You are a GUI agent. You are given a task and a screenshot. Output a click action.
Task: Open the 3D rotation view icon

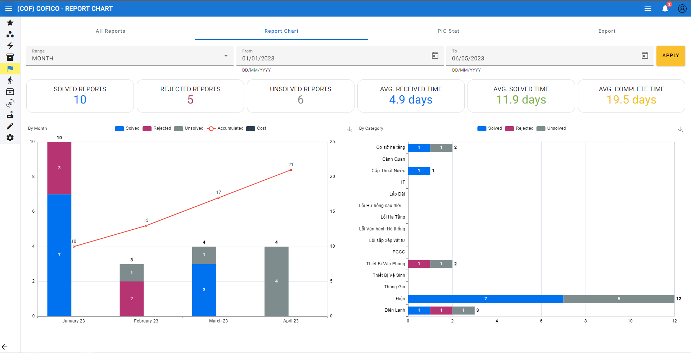coord(10,103)
